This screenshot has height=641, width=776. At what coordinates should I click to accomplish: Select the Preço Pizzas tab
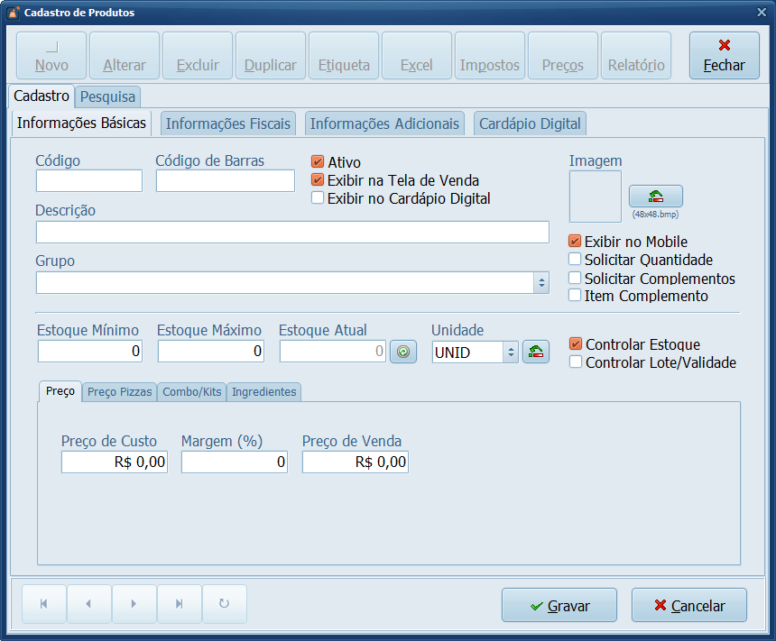click(119, 391)
